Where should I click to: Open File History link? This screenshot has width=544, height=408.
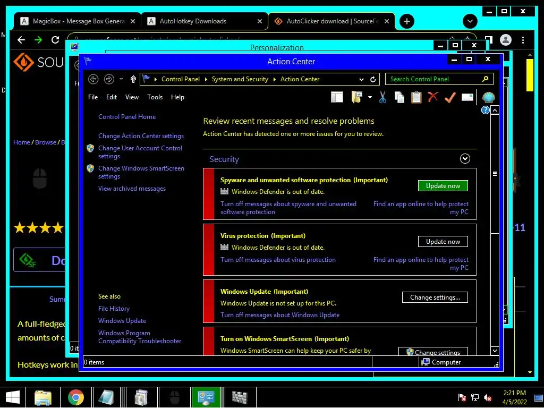114,309
